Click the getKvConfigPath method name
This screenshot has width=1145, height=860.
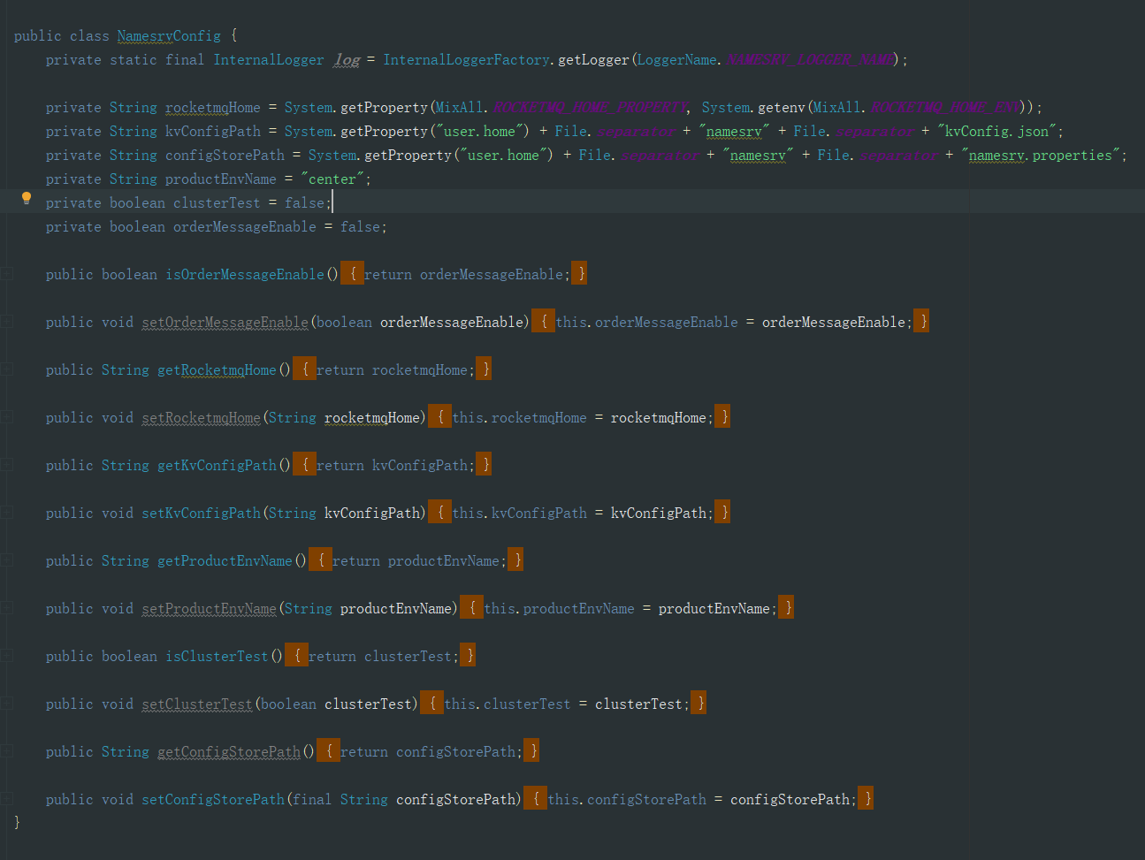click(x=217, y=466)
